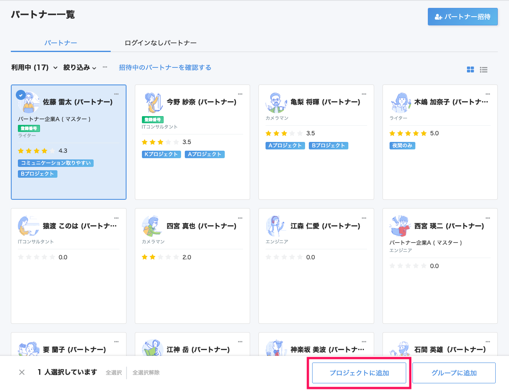
Task: Dismiss the selection bar with the X icon
Action: (x=22, y=373)
